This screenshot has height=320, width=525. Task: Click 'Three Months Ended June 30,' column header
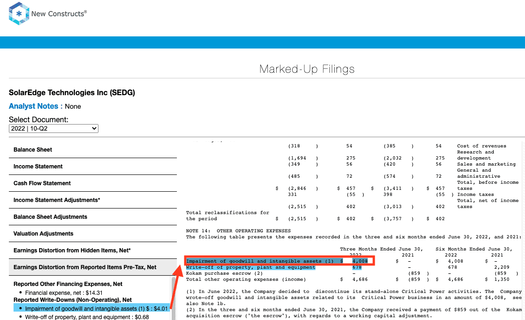(381, 249)
